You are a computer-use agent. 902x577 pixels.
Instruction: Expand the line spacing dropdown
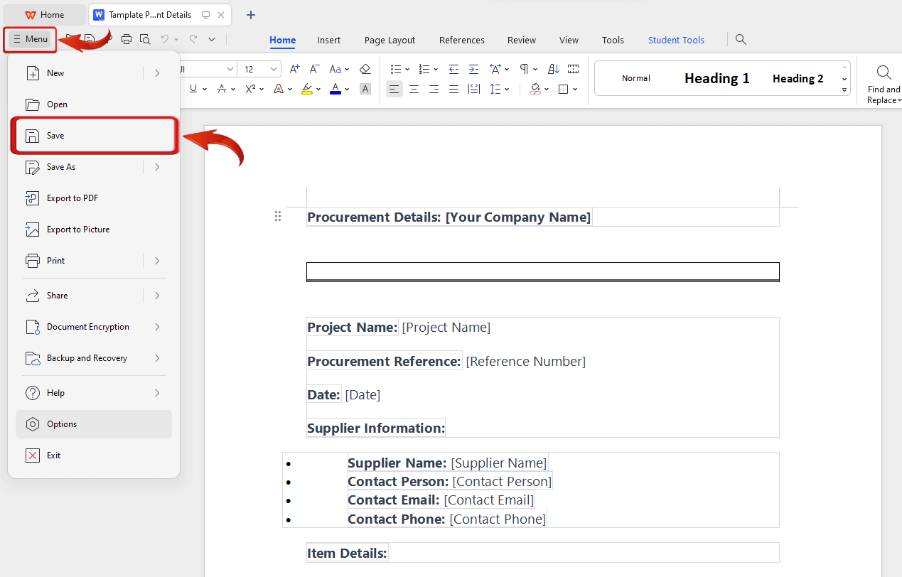click(505, 89)
